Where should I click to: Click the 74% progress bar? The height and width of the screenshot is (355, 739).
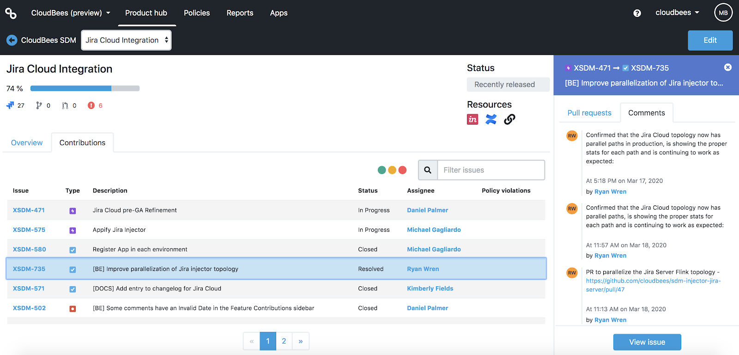[x=85, y=88]
